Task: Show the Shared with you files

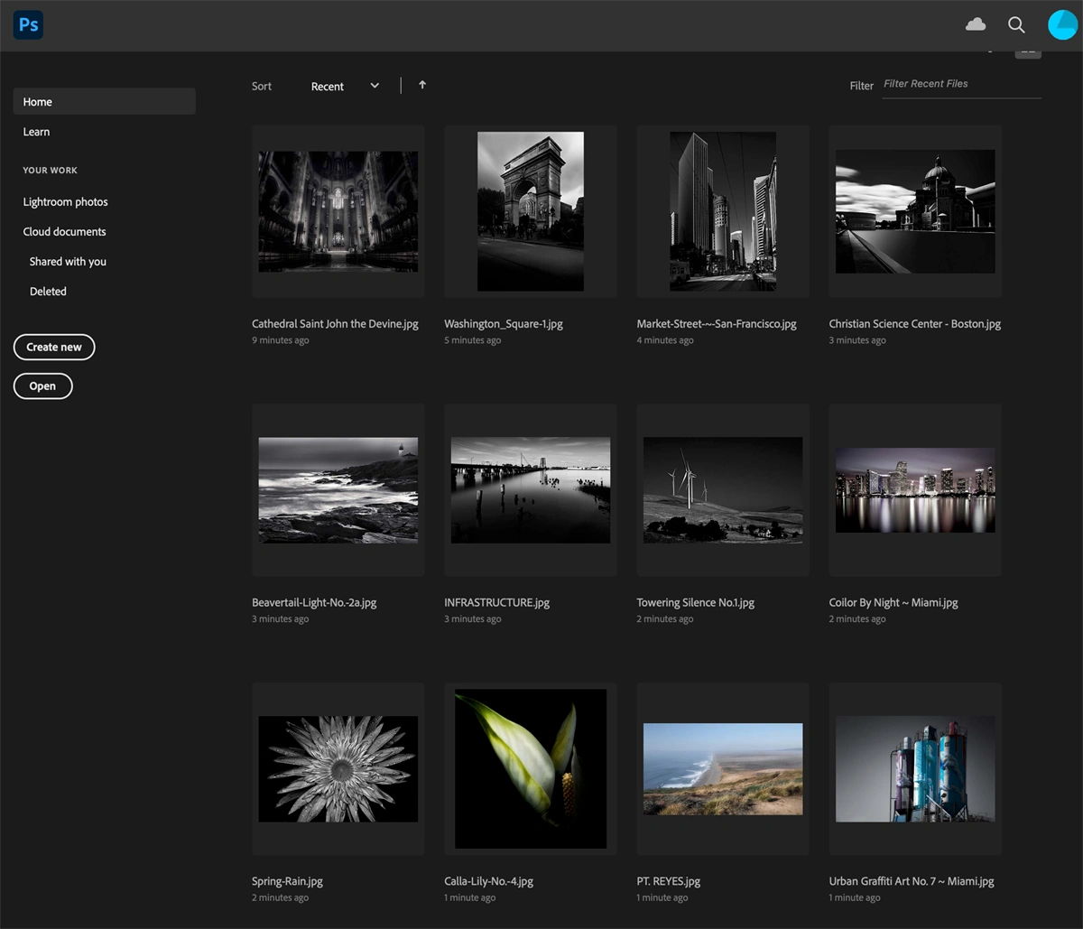Action: pyautogui.click(x=68, y=262)
